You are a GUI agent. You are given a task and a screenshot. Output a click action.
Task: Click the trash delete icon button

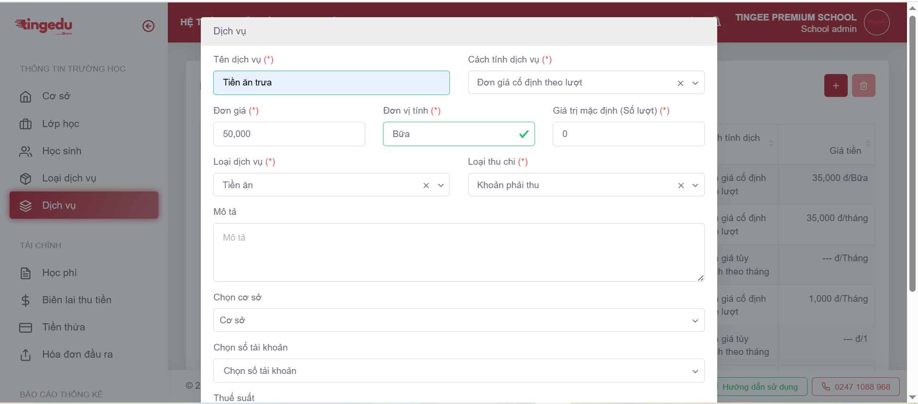pyautogui.click(x=863, y=85)
